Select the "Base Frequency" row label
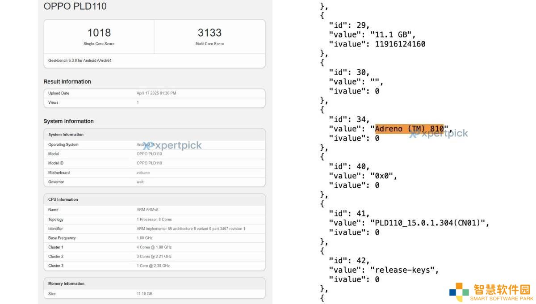The image size is (536, 304). click(x=62, y=238)
